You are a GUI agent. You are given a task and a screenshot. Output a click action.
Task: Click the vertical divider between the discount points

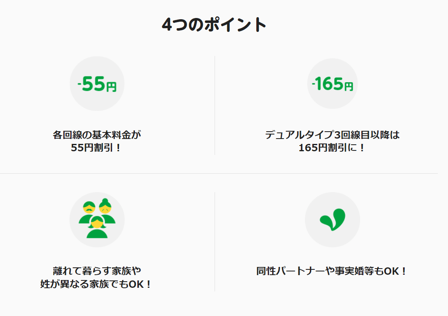click(215, 105)
